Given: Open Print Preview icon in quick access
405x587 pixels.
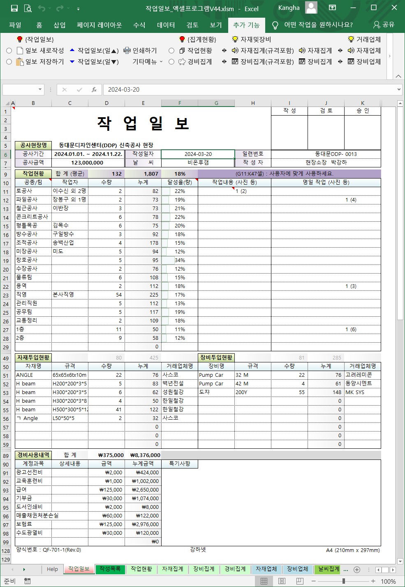Looking at the screenshot, I should [x=28, y=8].
